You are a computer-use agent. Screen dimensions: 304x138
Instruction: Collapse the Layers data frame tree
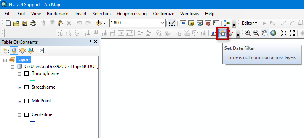coord(5,60)
